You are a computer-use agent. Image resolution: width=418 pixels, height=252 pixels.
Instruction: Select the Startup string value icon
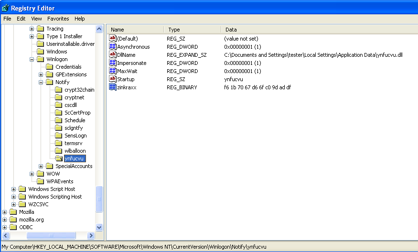click(113, 79)
